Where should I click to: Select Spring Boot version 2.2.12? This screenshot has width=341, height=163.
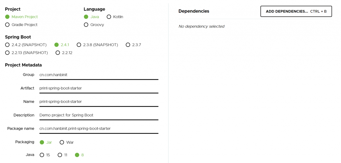[64, 53]
